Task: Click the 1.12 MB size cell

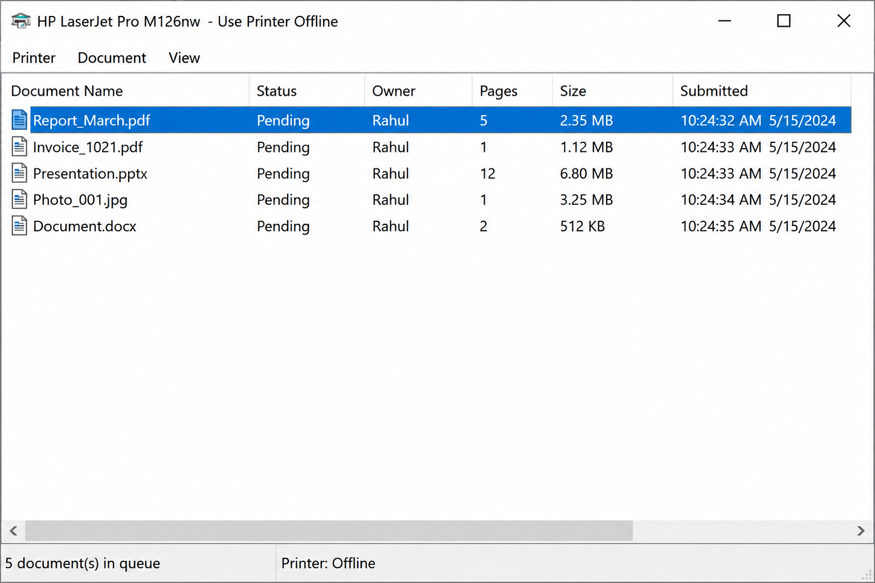Action: point(586,147)
